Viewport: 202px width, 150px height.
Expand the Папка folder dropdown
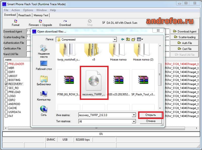(x=115, y=40)
